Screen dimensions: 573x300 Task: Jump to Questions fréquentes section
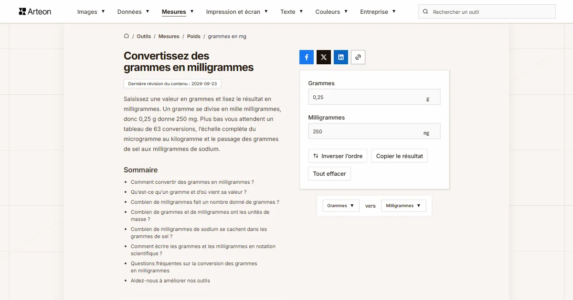click(x=194, y=267)
